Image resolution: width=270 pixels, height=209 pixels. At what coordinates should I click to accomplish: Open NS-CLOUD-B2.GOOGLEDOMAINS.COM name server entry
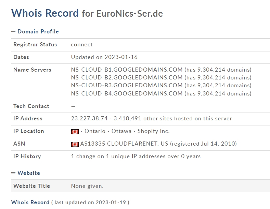click(127, 77)
